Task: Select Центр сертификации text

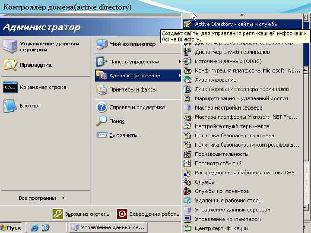Action: click(221, 228)
